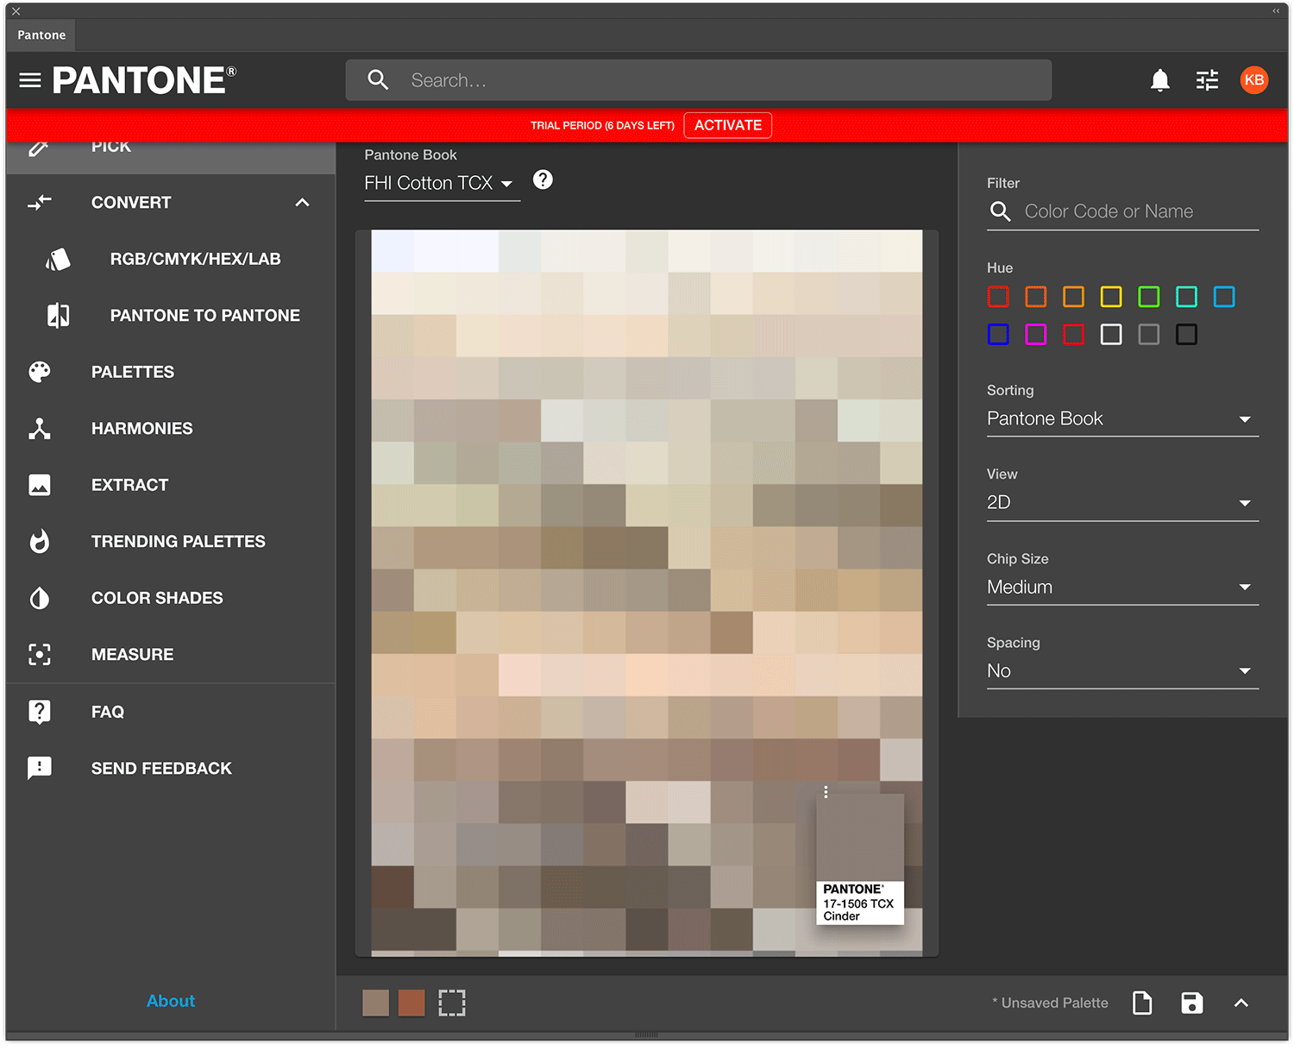The height and width of the screenshot is (1050, 1294).
Task: Click the Pantone to Pantone compare icon
Action: [x=58, y=316]
